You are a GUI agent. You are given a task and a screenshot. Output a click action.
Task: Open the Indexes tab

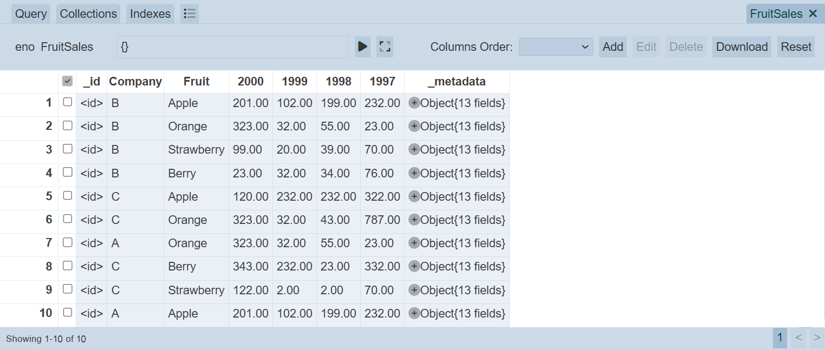pos(150,14)
